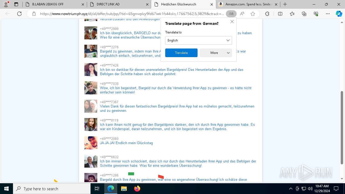Viewport: 345px width, 194px height.
Task: Open Browser essentials icon
Action: click(x=316, y=14)
